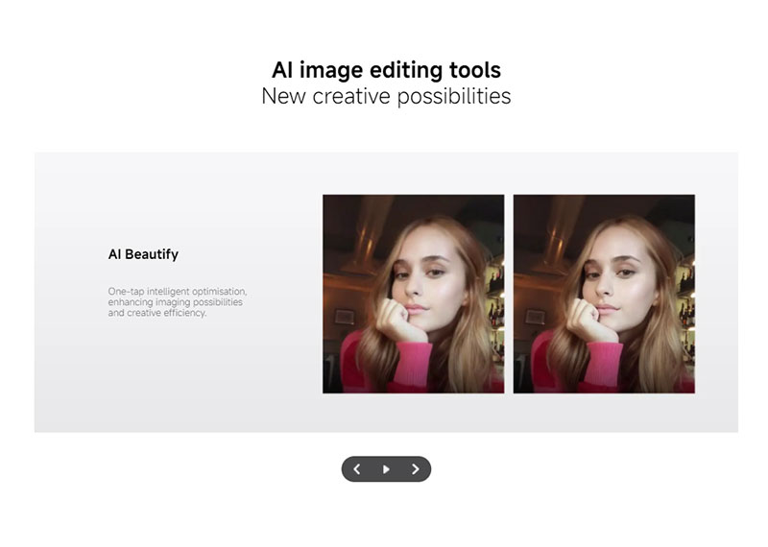Click the copper lamp in right photo
Viewport: 768px width, 547px height.
pyautogui.click(x=558, y=245)
